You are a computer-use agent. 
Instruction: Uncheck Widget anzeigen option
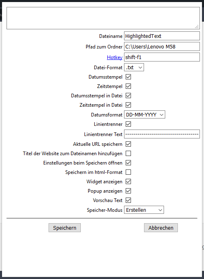pyautogui.click(x=128, y=182)
